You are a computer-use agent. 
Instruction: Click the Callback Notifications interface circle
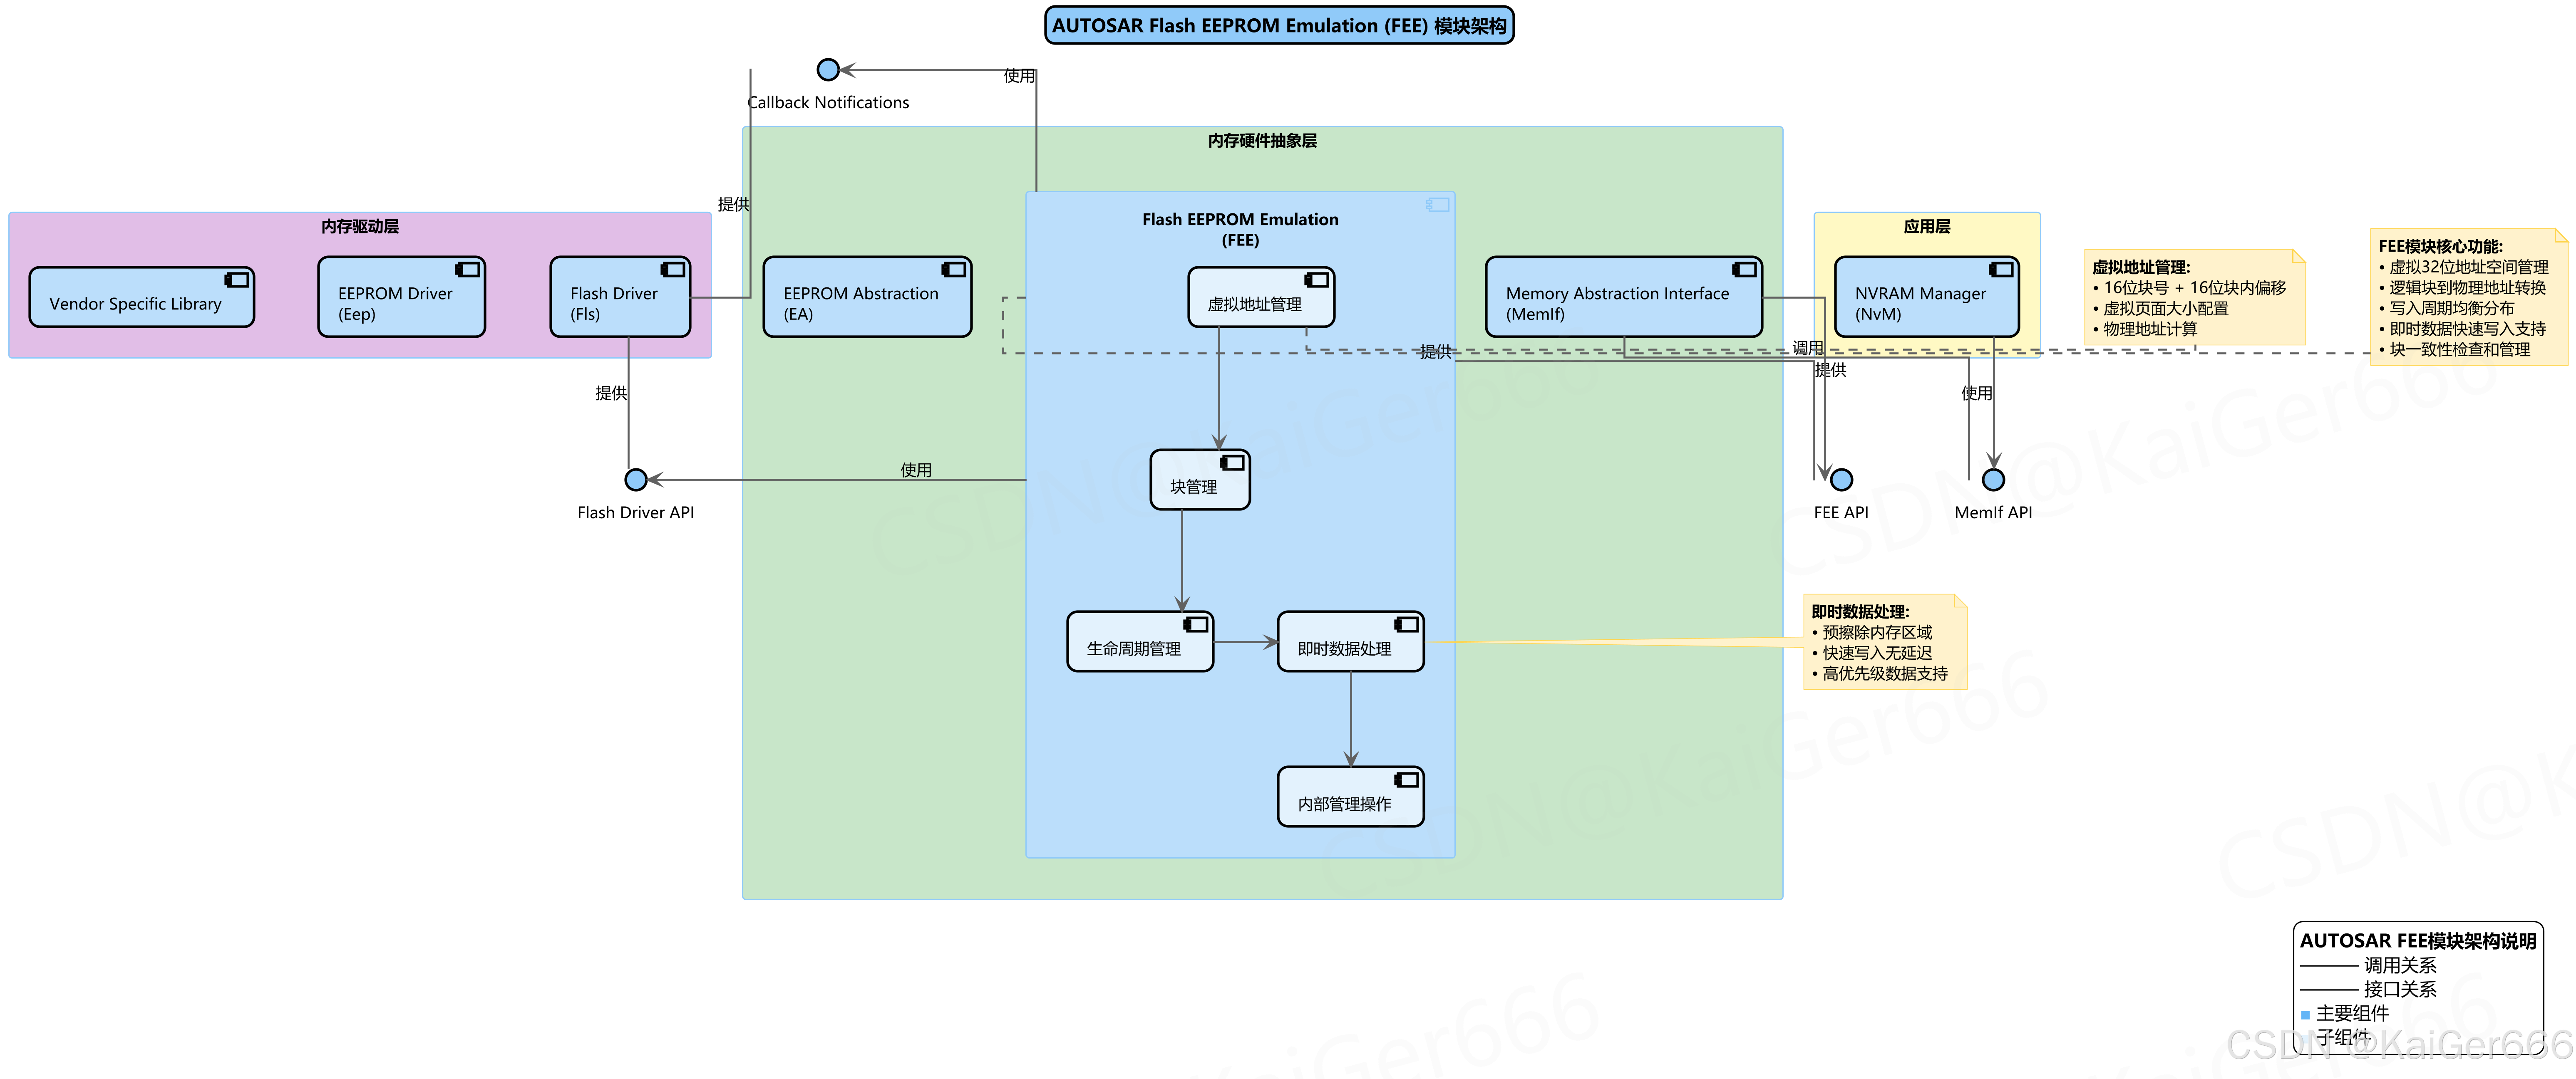click(828, 70)
